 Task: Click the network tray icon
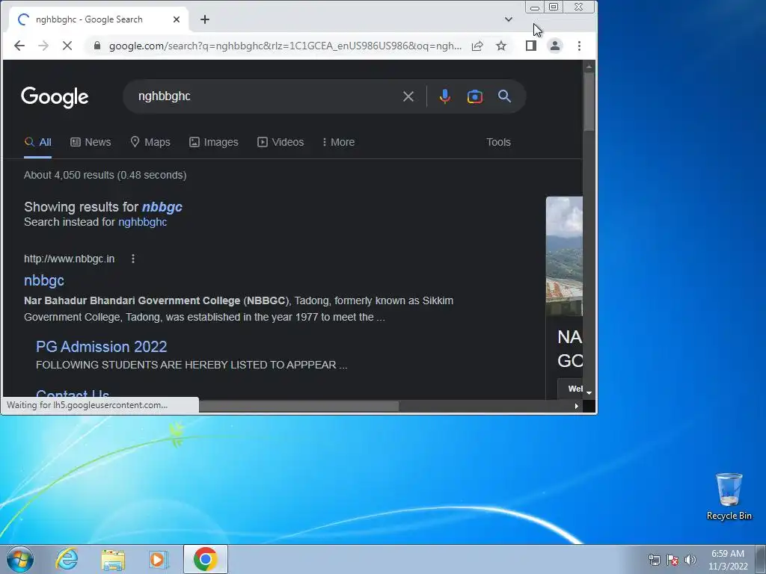tap(654, 560)
